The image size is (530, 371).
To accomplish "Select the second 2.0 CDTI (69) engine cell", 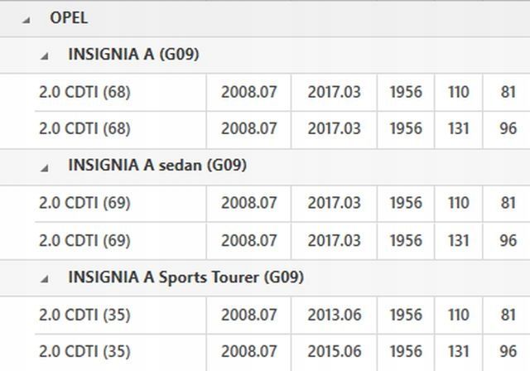I will click(x=84, y=240).
